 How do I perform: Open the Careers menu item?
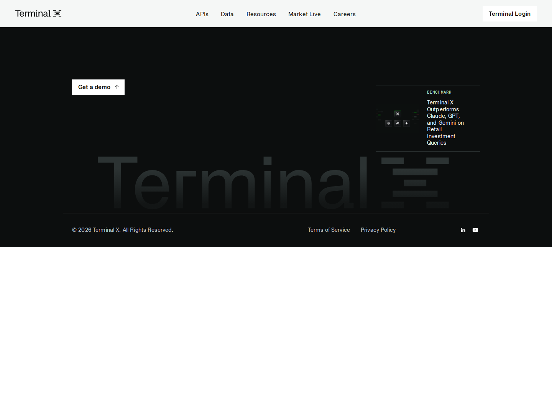click(x=344, y=14)
